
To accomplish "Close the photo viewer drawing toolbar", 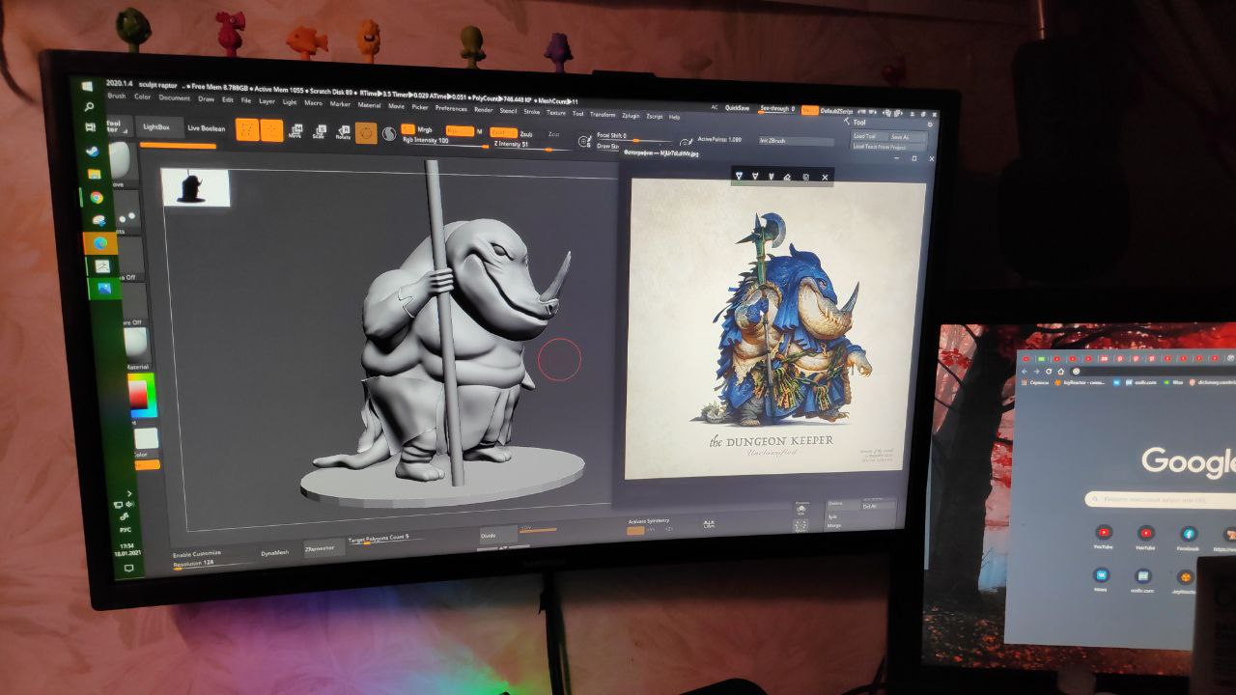I will (825, 178).
